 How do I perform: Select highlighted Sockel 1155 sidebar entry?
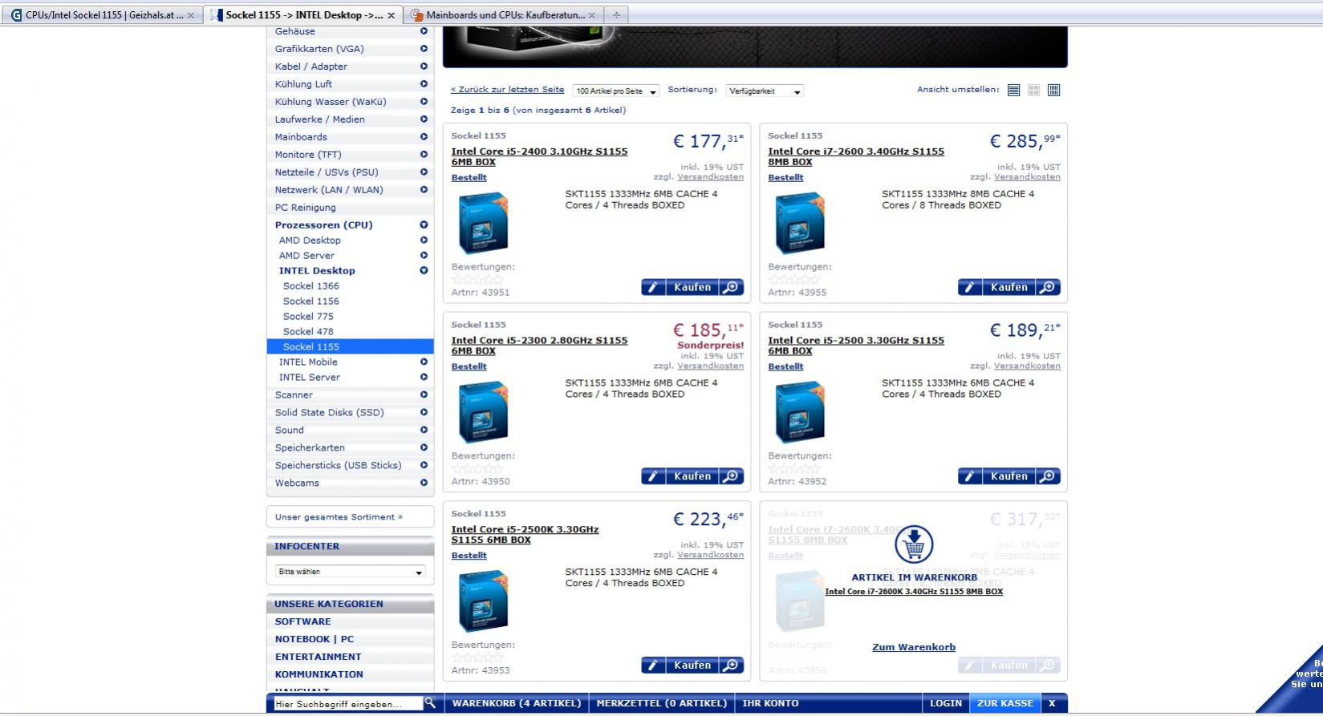coord(350,347)
